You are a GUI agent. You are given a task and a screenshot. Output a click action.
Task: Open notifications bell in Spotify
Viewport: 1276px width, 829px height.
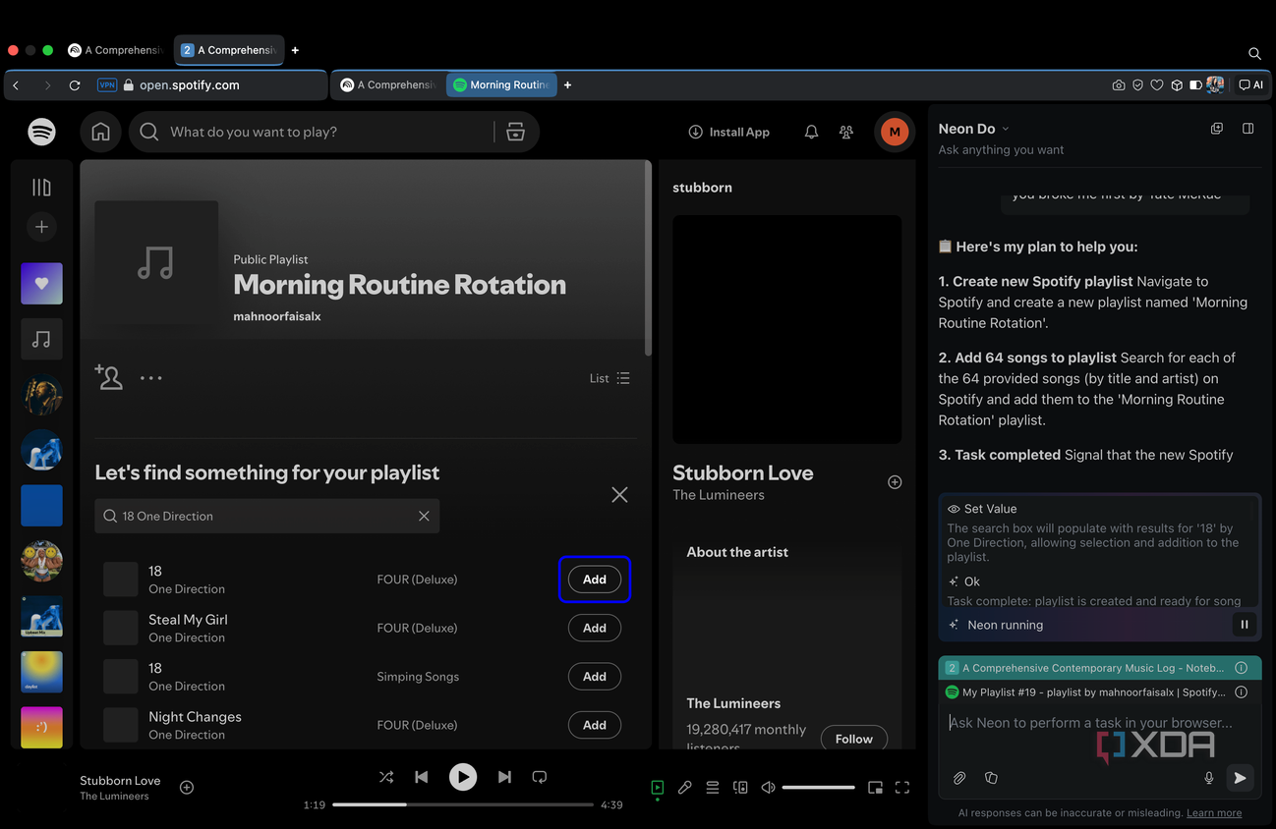coord(811,132)
